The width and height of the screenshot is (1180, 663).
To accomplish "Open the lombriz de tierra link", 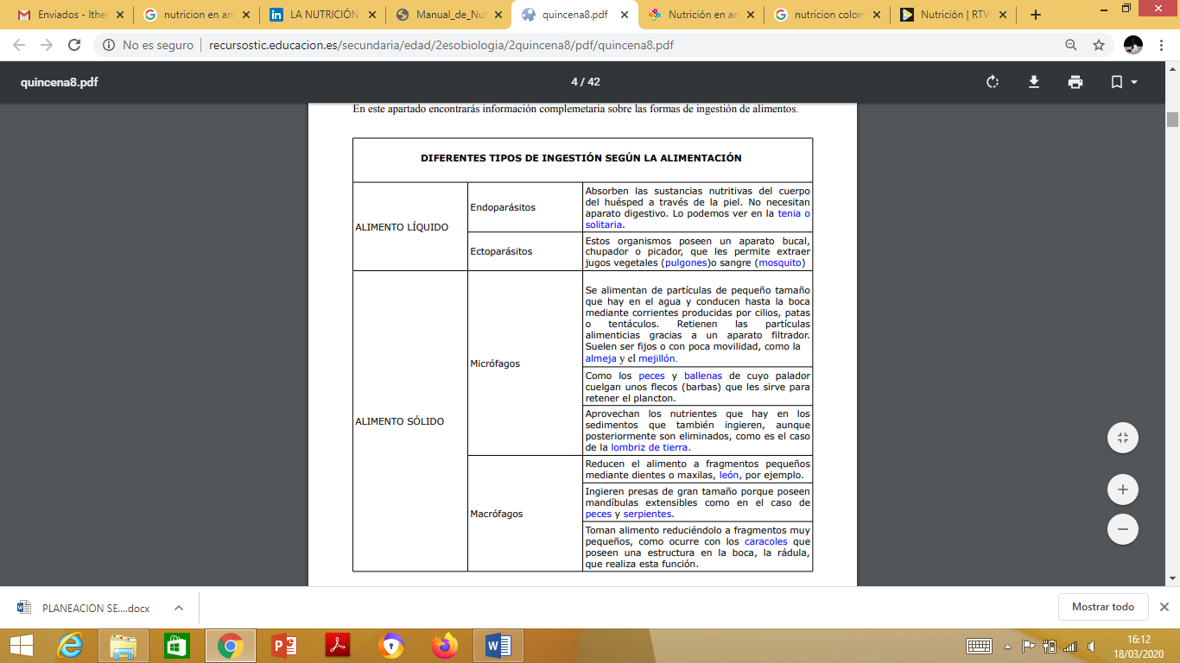I will click(650, 447).
